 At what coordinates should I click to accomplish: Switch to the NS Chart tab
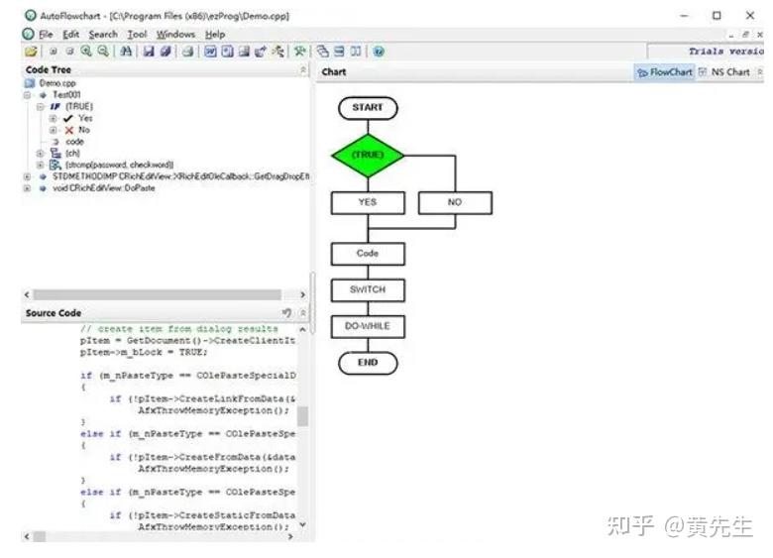point(724,72)
